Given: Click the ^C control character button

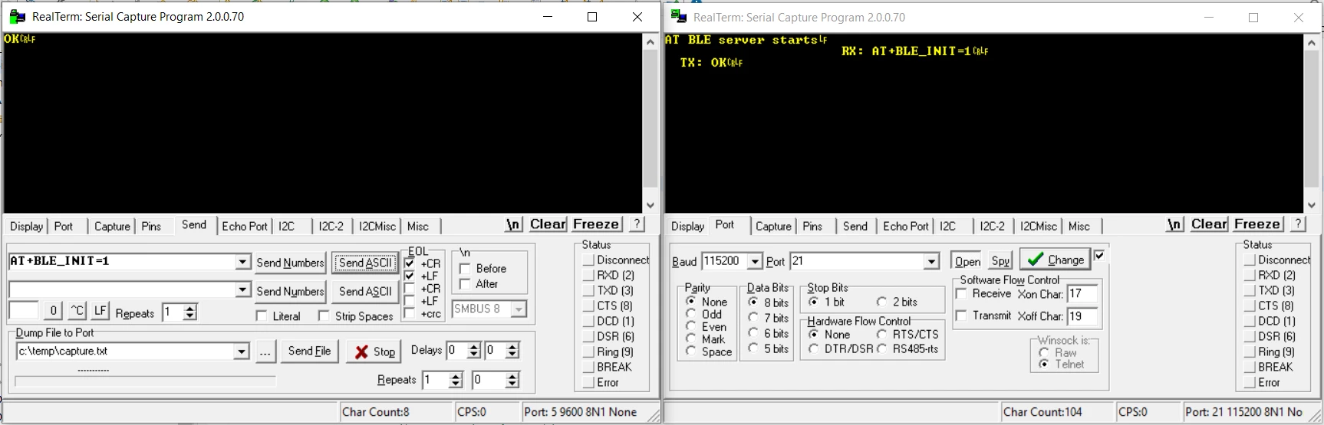Looking at the screenshot, I should point(77,310).
